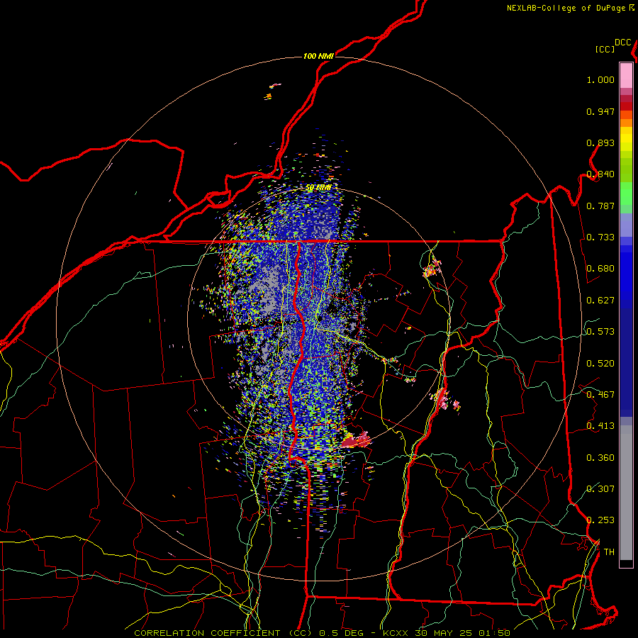Select the 0.573 legend value
Screen dimensions: 638x638
click(x=600, y=332)
